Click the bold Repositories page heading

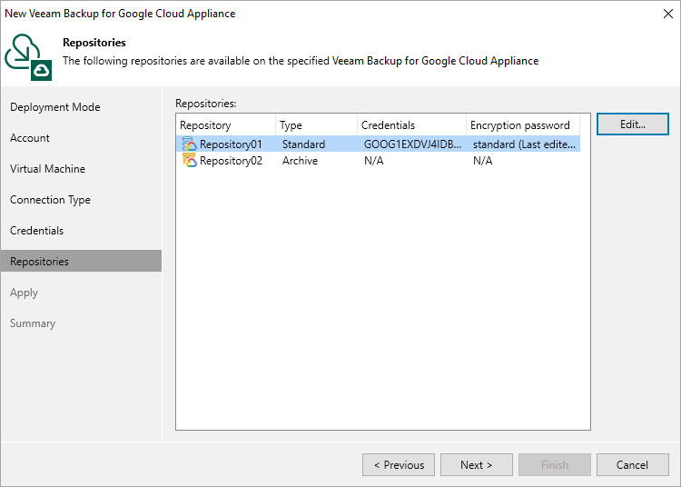pos(94,42)
